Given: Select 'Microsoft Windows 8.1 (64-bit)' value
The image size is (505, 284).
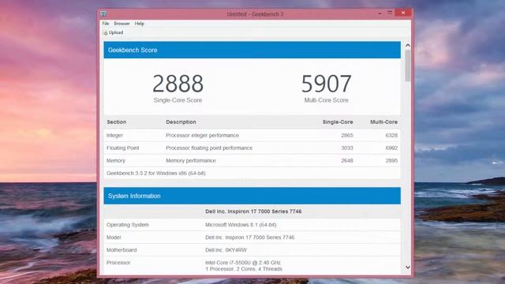Looking at the screenshot, I should [x=241, y=225].
